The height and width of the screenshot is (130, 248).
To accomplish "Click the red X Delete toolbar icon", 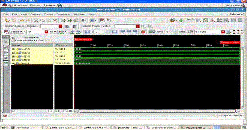I will point(55,20).
